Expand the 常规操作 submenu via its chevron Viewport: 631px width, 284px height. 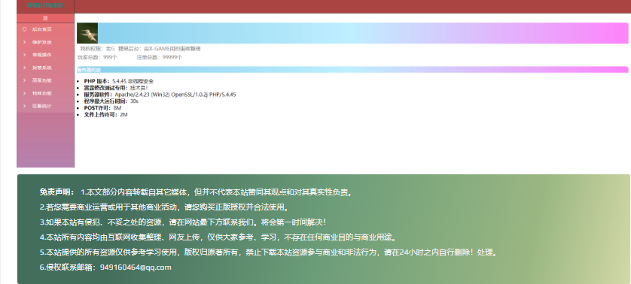coord(25,55)
